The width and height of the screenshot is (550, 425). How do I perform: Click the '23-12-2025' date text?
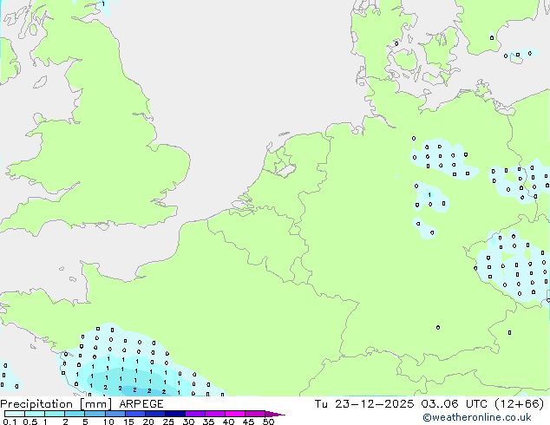tap(374, 404)
